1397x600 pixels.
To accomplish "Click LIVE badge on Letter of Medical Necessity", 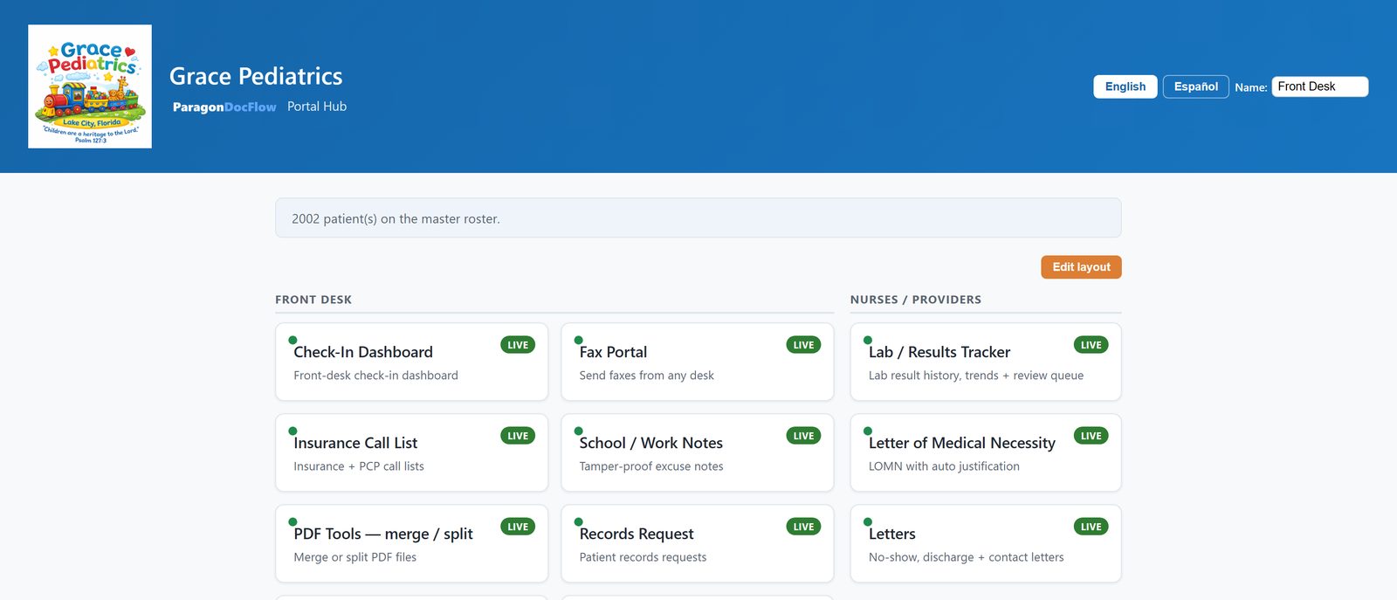I will tap(1091, 436).
